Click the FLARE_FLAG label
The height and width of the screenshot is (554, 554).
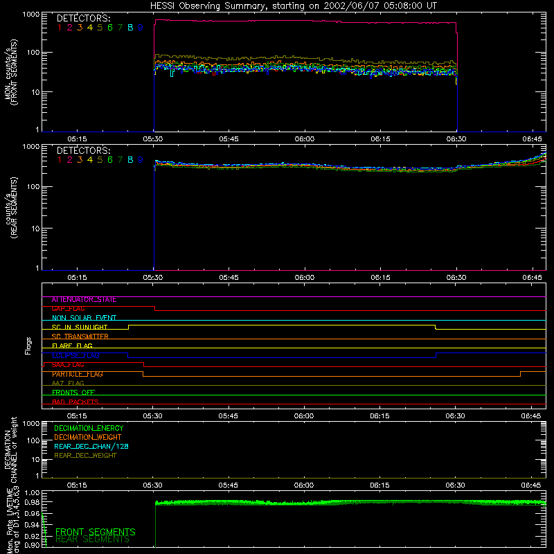[72, 346]
